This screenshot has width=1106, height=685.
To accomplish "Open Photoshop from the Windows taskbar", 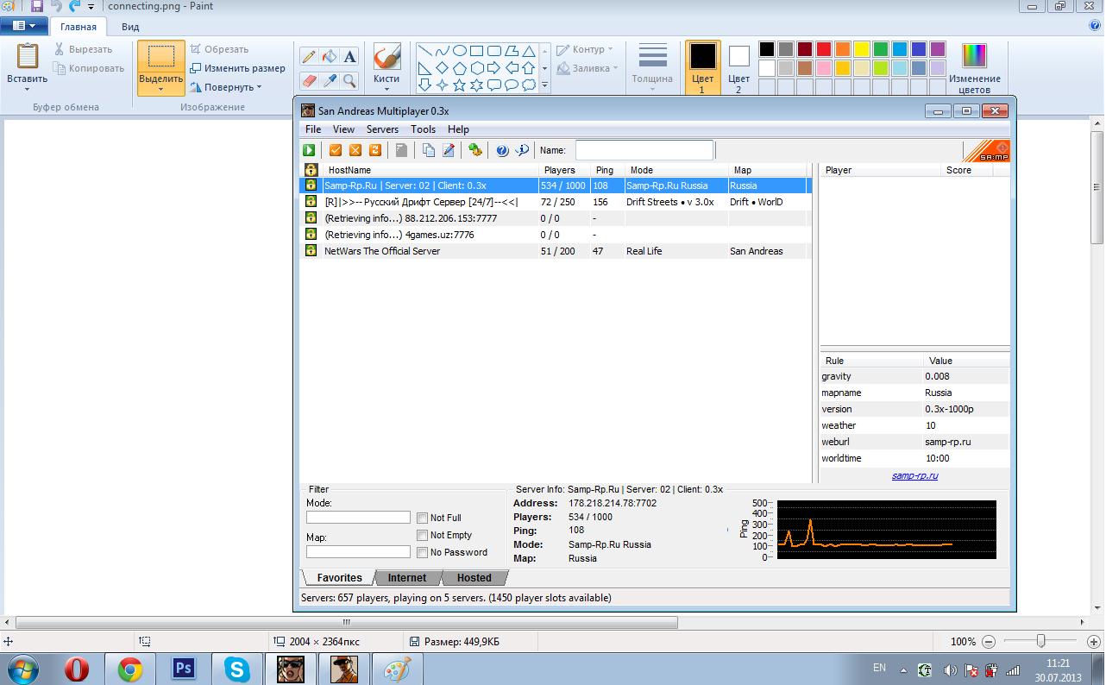I will [x=184, y=669].
